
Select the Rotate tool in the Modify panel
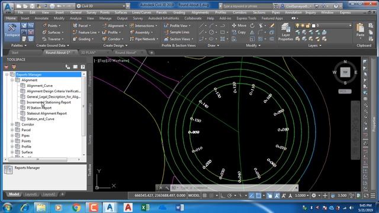pos(252,25)
